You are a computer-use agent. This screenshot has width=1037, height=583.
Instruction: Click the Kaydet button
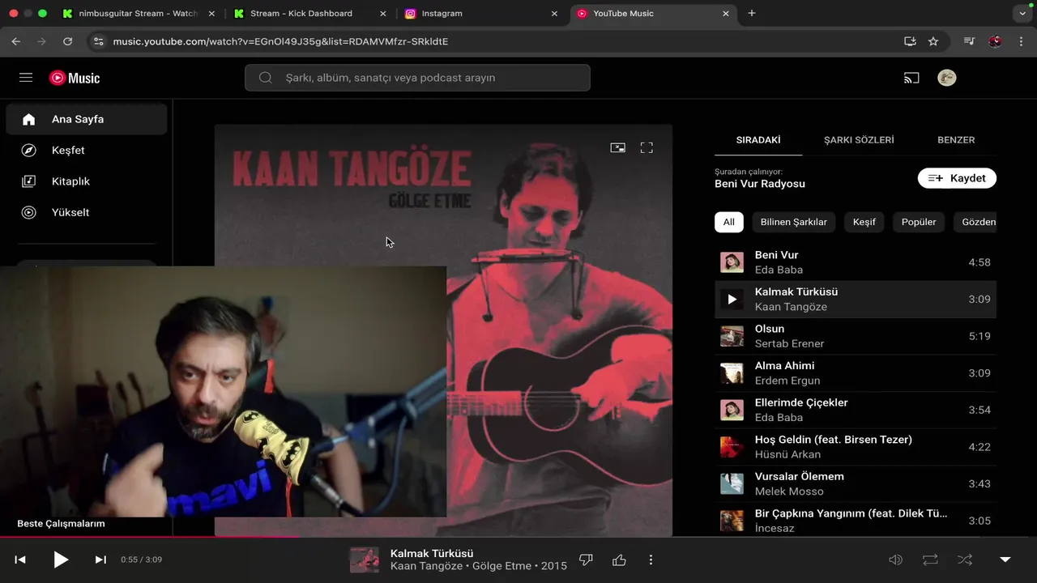[957, 178]
